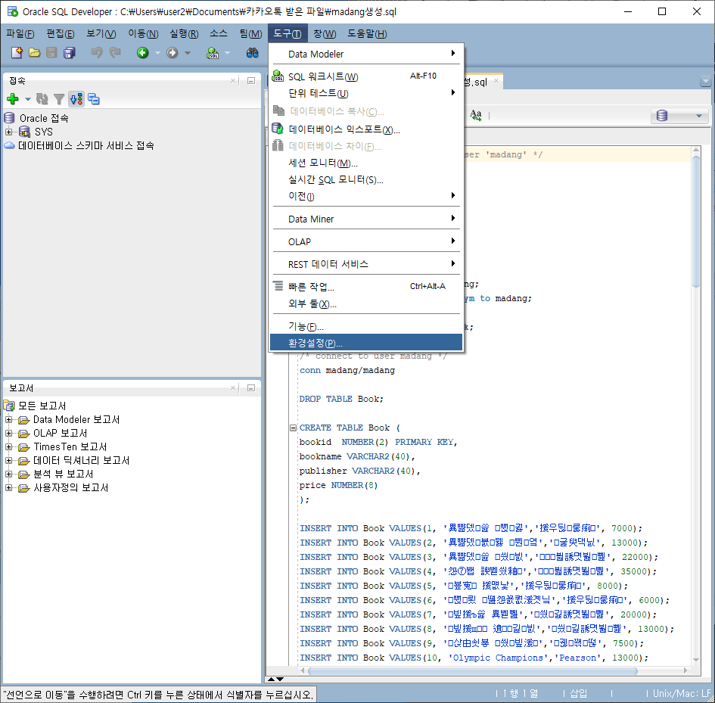Open Data Miner submenu
This screenshot has width=715, height=703.
coord(366,219)
